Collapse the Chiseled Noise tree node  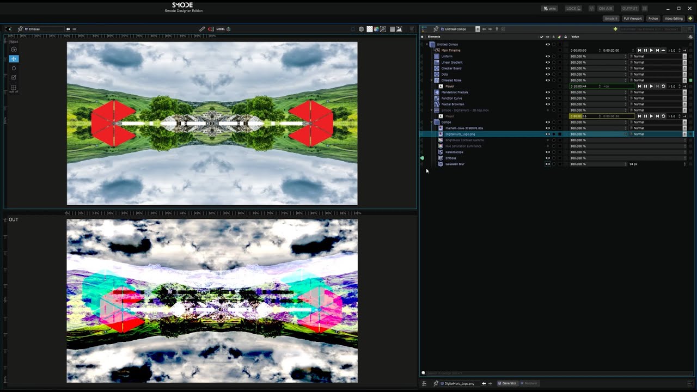coord(432,80)
